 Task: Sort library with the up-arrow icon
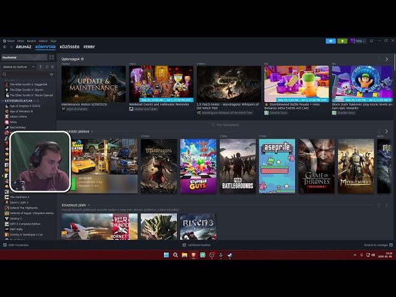click(x=40, y=67)
